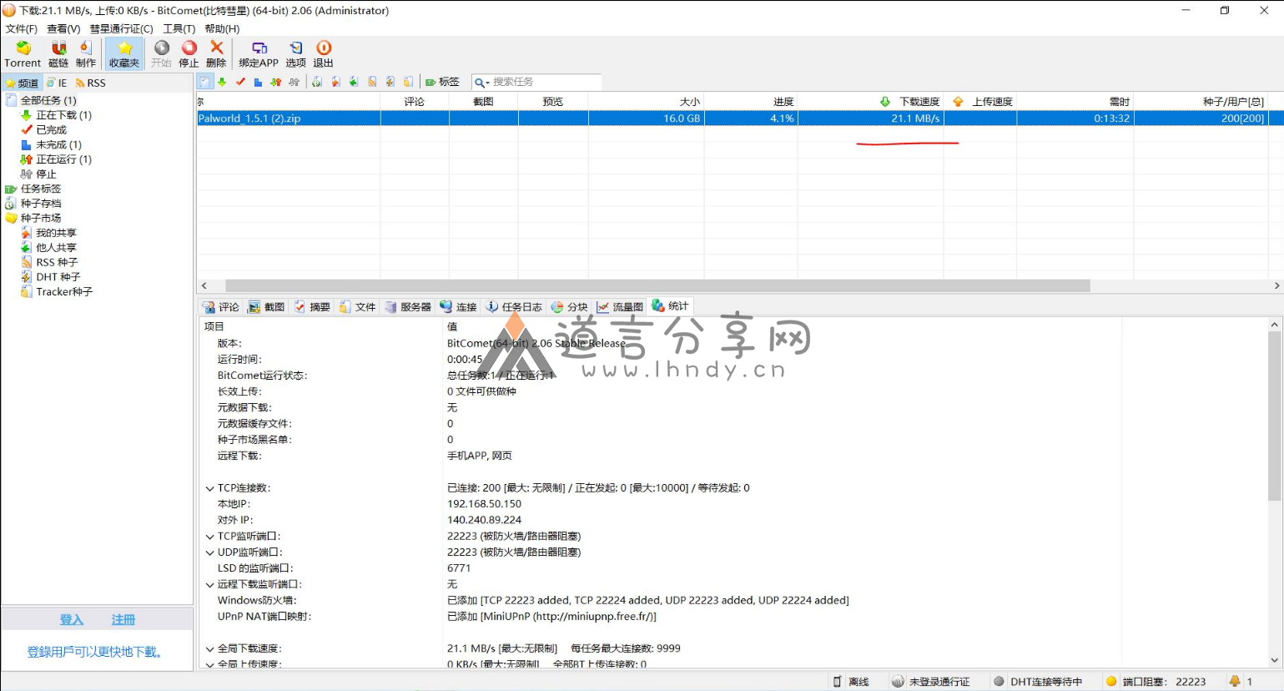The image size is (1284, 691).
Task: Click the 退出 exit icon
Action: coord(324,54)
